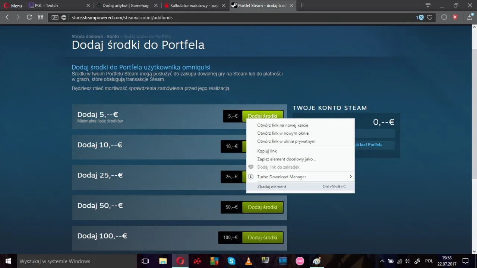Follow the Strona domowa breadcrumb link

87,36
